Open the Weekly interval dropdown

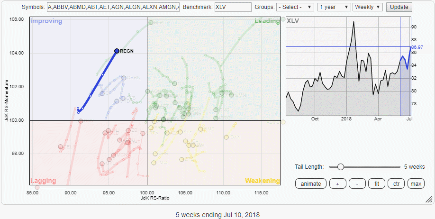[368, 7]
